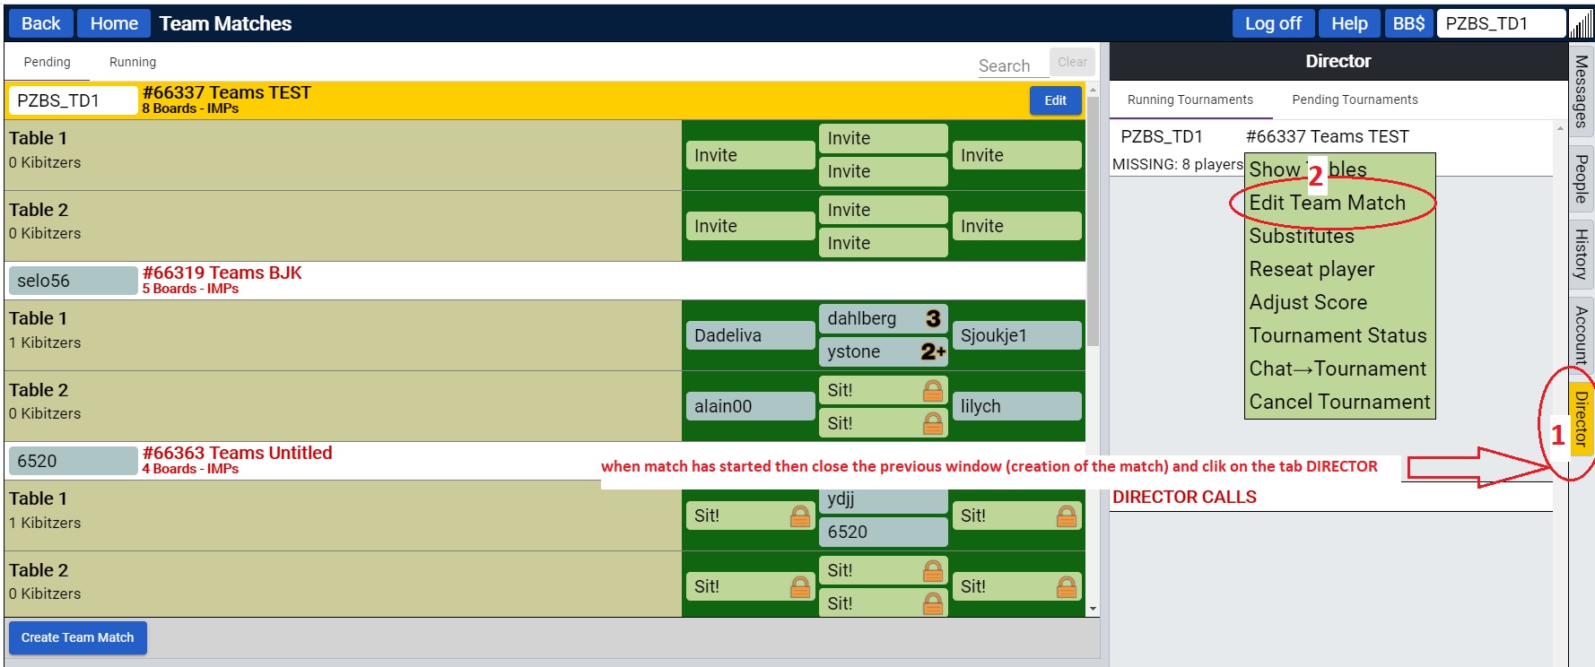Open the History side tab
This screenshot has height=667, width=1595.
(x=1581, y=254)
